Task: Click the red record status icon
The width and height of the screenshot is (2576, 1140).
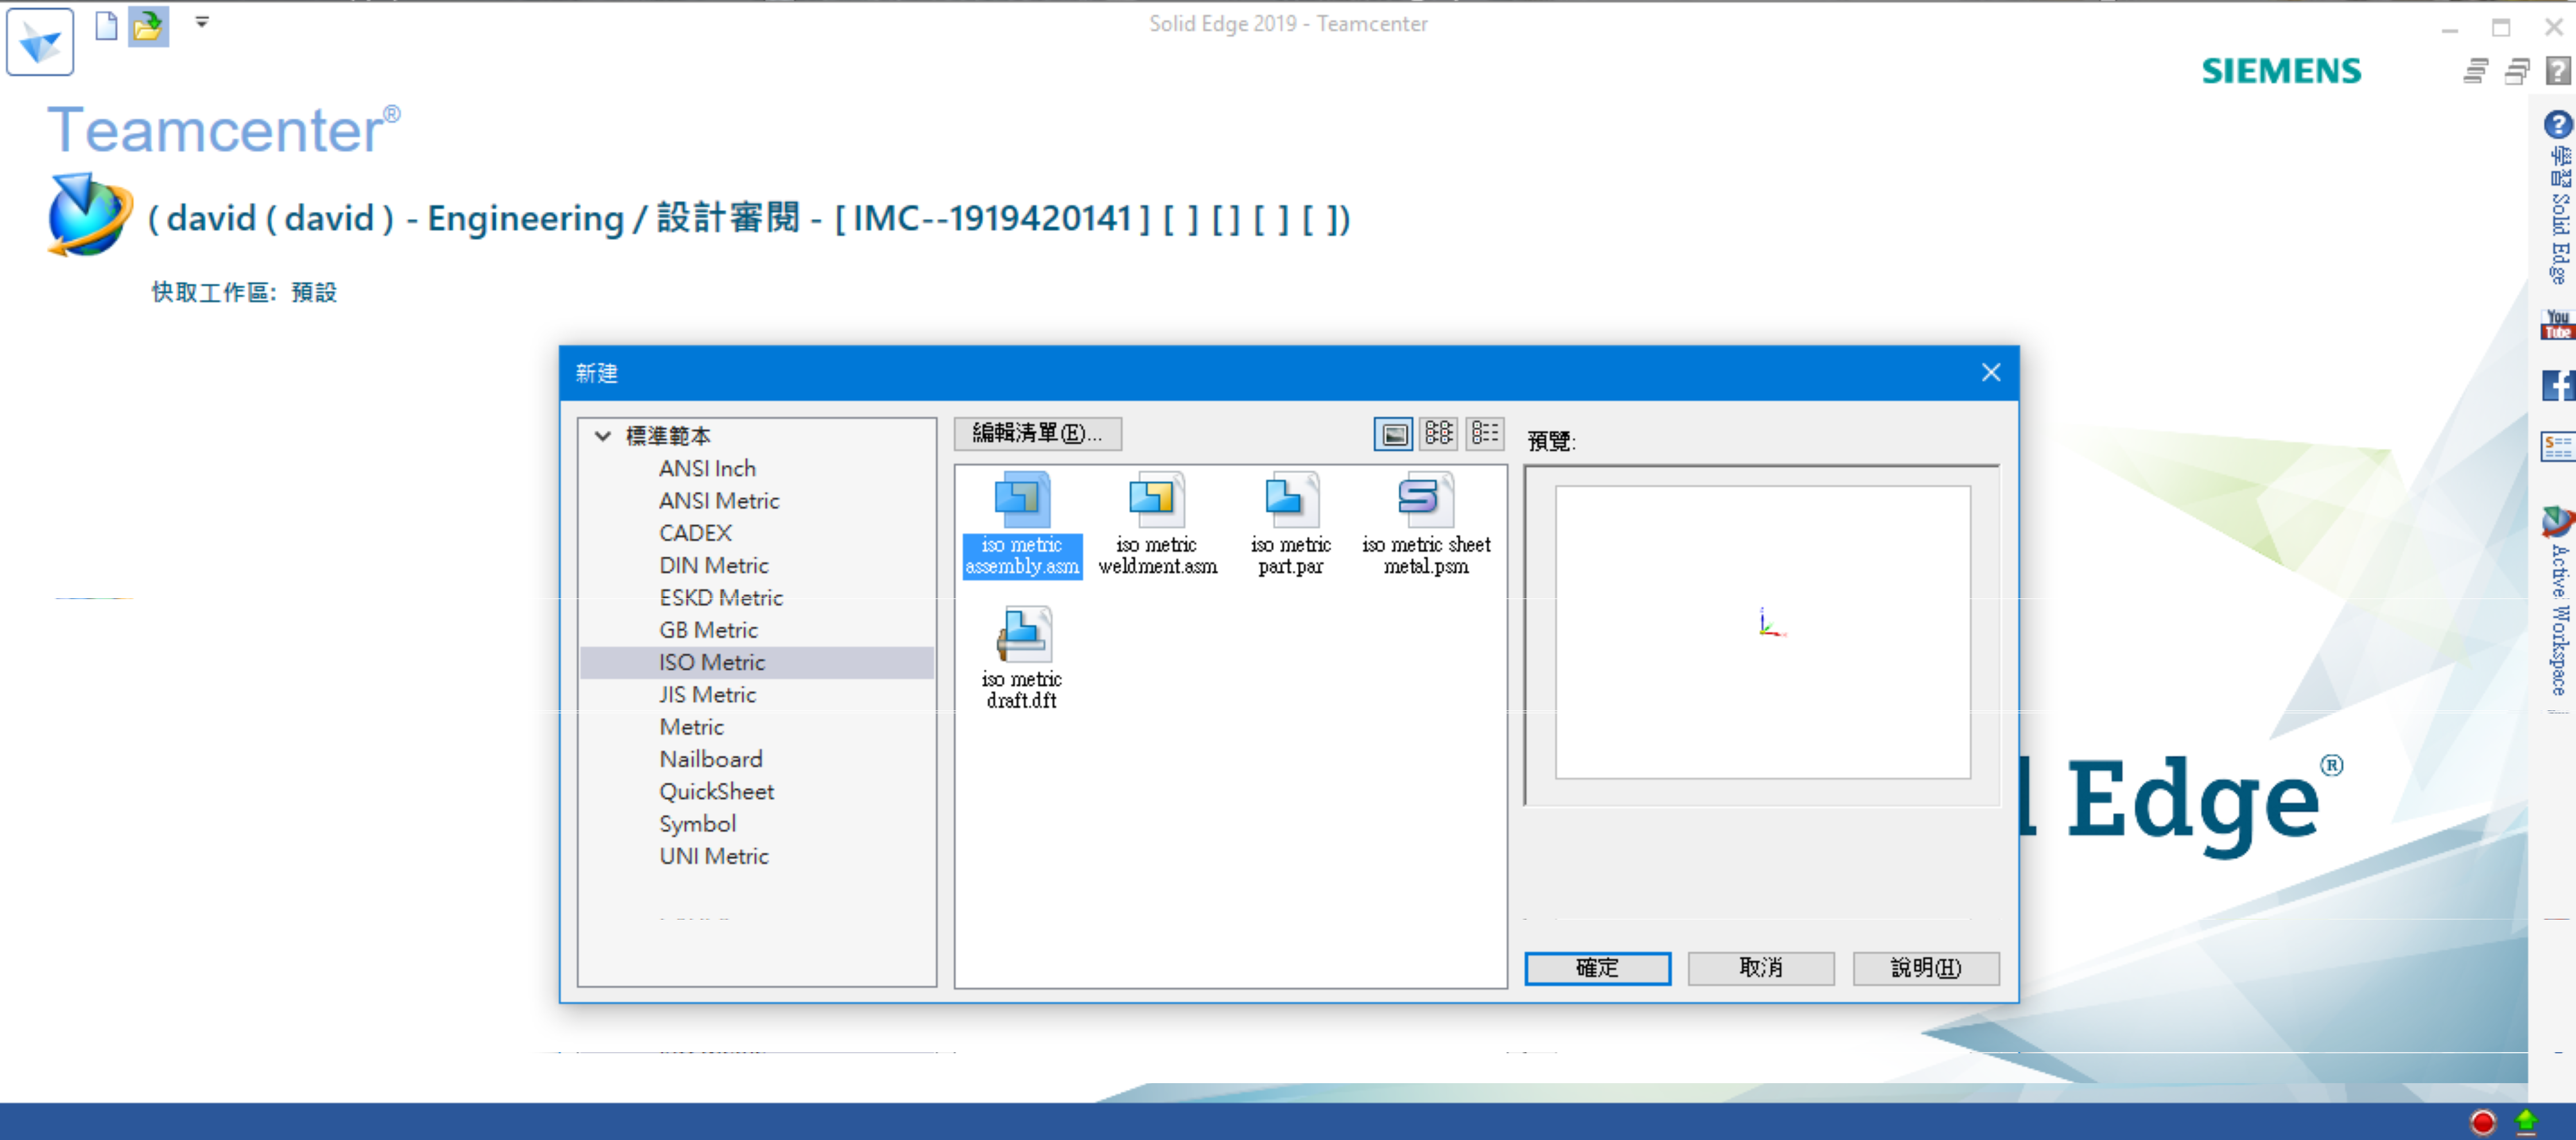Action: click(x=2482, y=1121)
